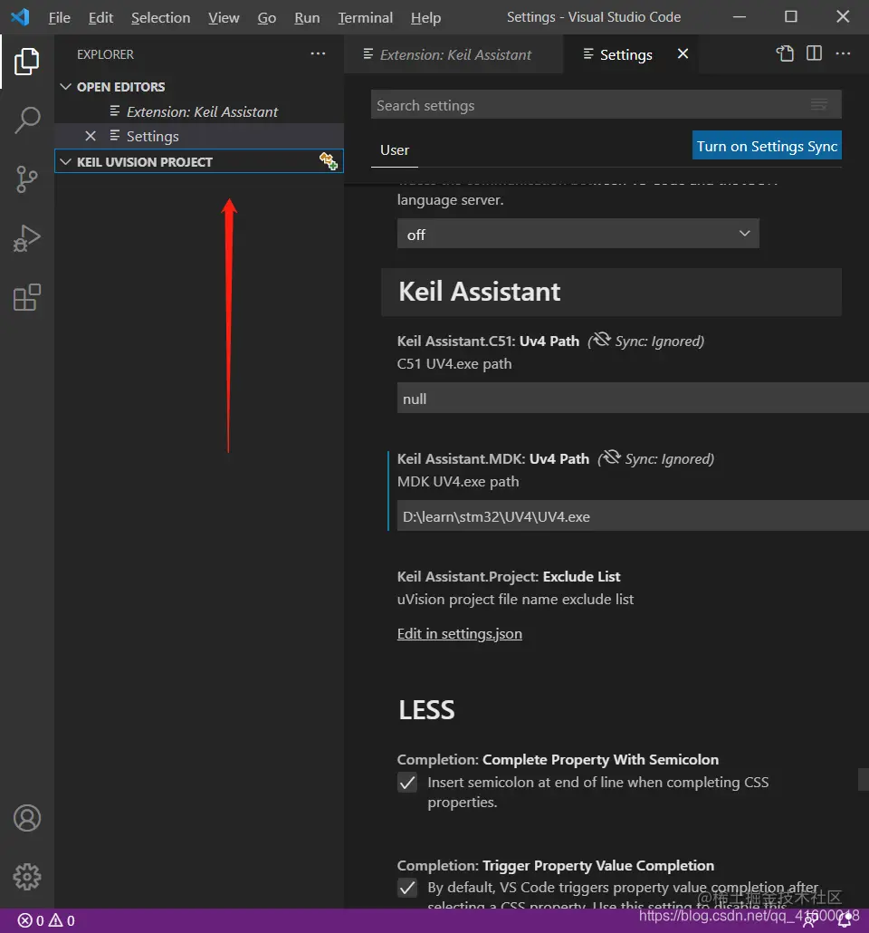Screen dimensions: 869x933
Task: Click the C51 UV4.exe path field
Action: [633, 398]
